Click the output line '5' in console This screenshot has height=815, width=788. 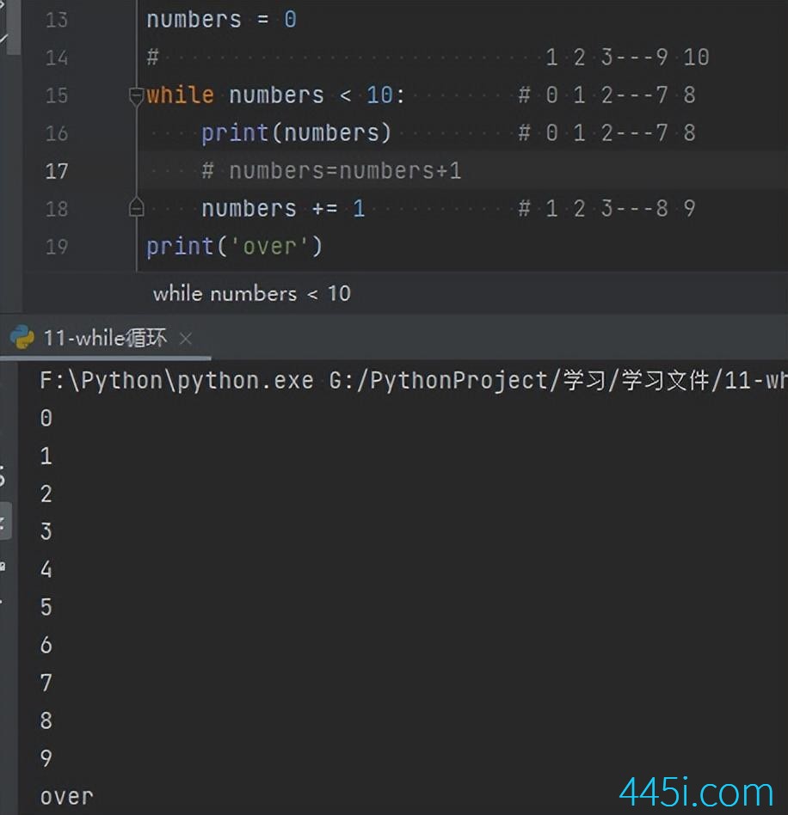(46, 607)
